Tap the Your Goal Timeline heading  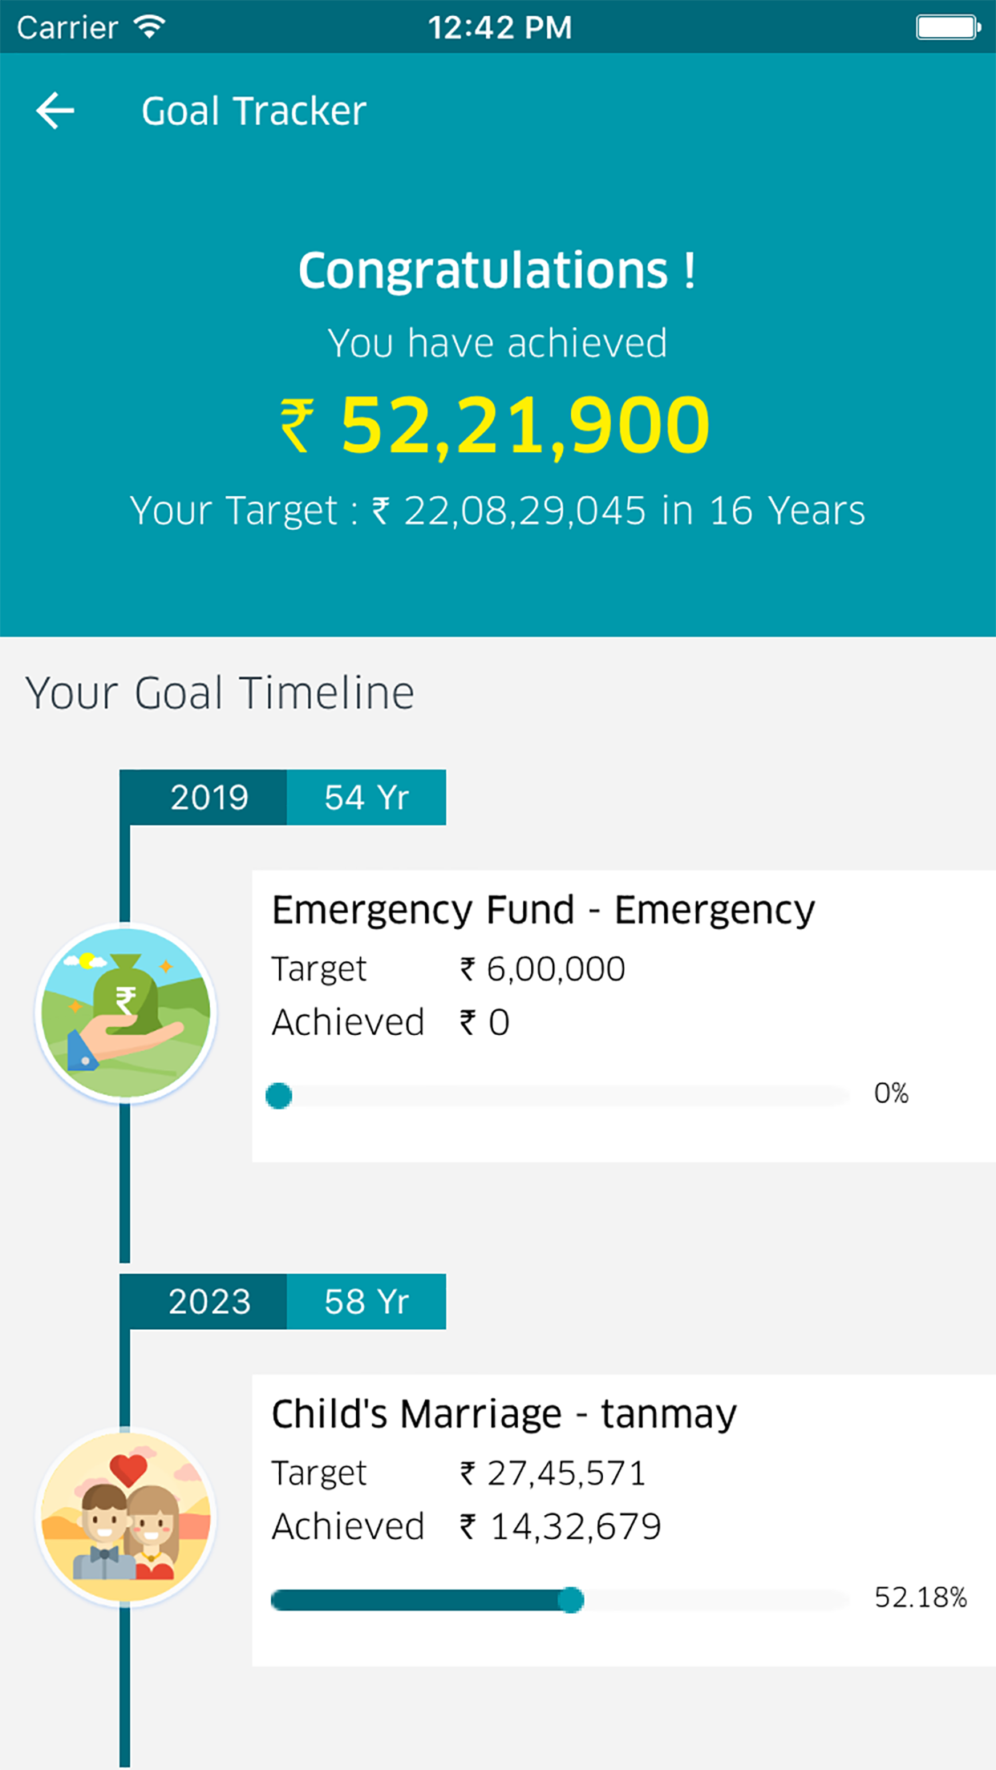(220, 693)
